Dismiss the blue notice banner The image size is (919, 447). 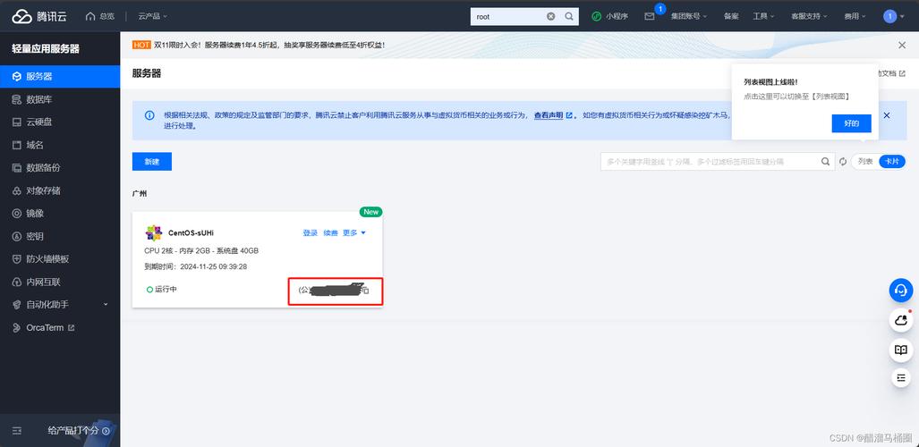[x=886, y=115]
